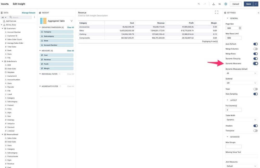Image resolution: width=260 pixels, height=168 pixels.
Task: Click the undo arrow icon
Action: [x=199, y=4]
